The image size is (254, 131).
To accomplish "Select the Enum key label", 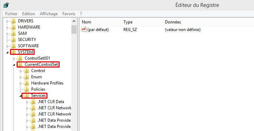I will 36,77.
